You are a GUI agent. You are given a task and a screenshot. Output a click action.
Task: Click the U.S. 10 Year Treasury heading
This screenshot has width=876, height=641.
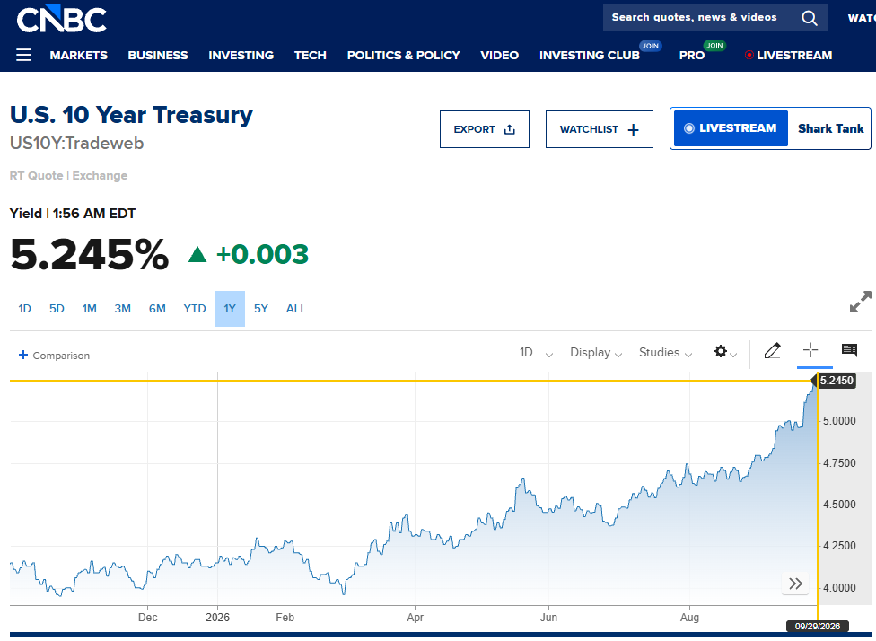point(131,115)
